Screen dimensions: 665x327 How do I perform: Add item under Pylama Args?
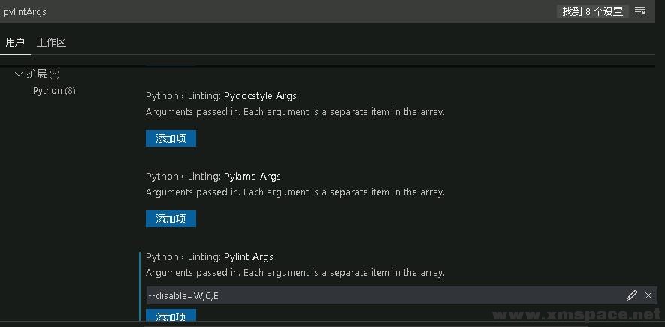click(171, 219)
